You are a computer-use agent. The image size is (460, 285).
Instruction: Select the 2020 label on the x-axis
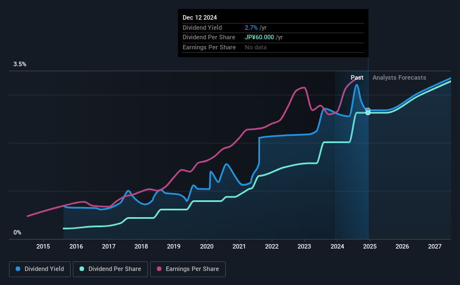[207, 246]
